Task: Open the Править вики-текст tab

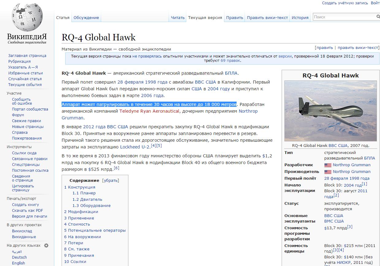Action: point(268,18)
